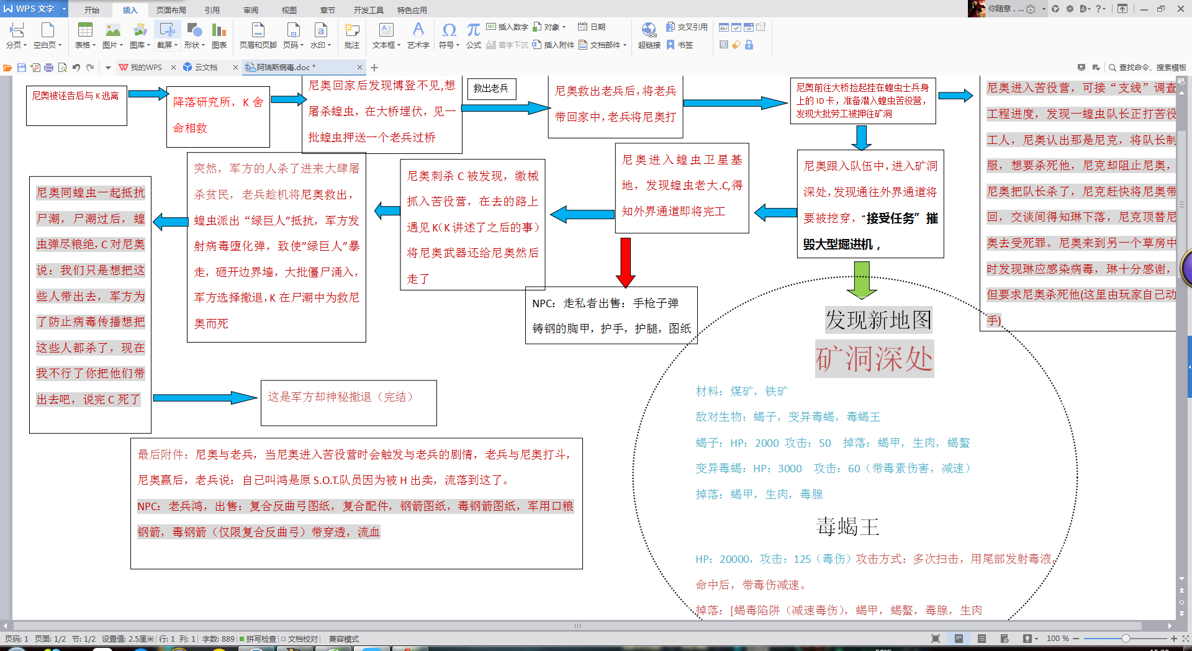The image size is (1192, 651).
Task: Toggle 拼写检查 spell check in status bar
Action: pyautogui.click(x=258, y=639)
